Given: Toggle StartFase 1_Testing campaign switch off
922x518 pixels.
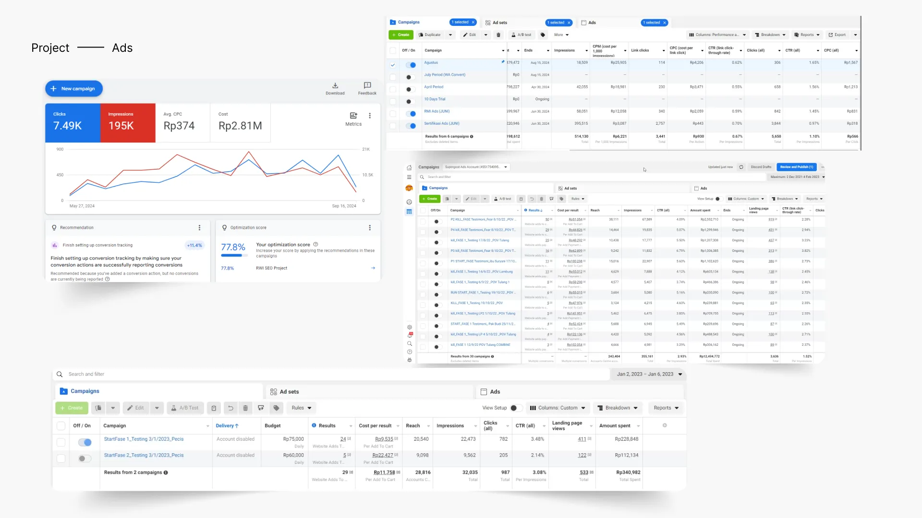Looking at the screenshot, I should (x=85, y=442).
